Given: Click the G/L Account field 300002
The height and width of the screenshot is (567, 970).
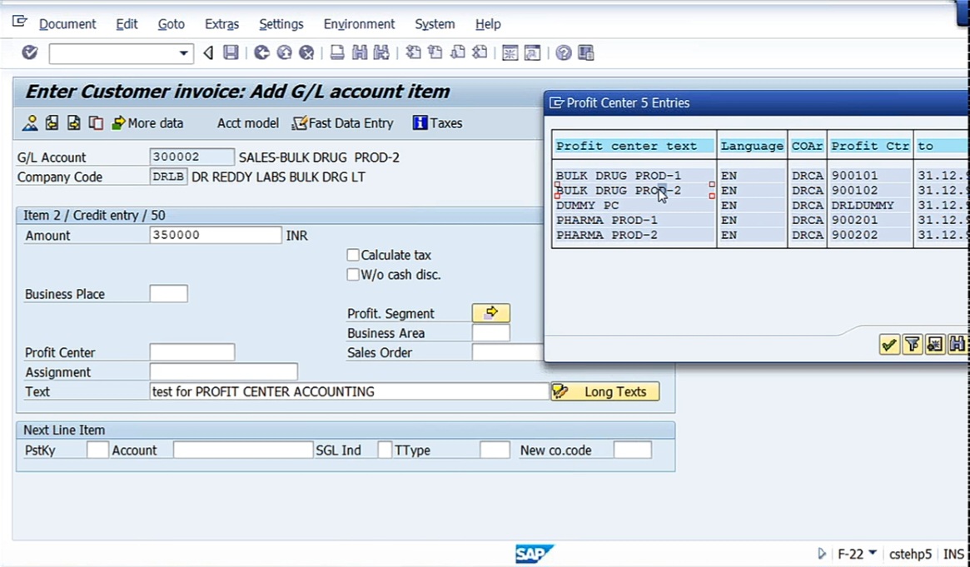Looking at the screenshot, I should pos(192,157).
